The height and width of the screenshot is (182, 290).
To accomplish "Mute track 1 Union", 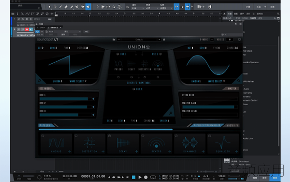I will [19, 19].
